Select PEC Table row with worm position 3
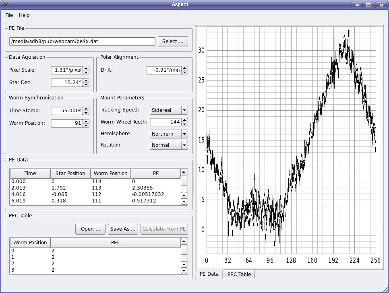This screenshot has width=389, height=293. (95, 270)
